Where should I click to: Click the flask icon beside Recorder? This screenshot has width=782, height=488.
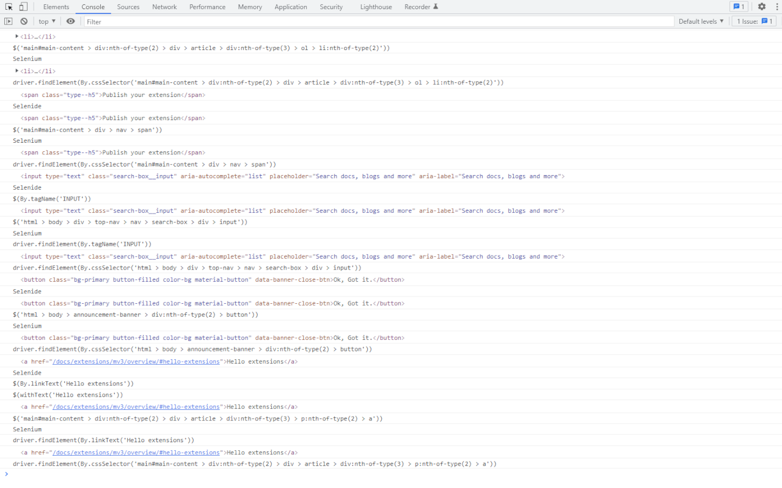click(x=436, y=7)
